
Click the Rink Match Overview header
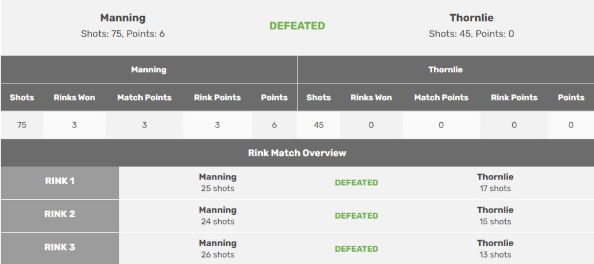[x=297, y=153]
